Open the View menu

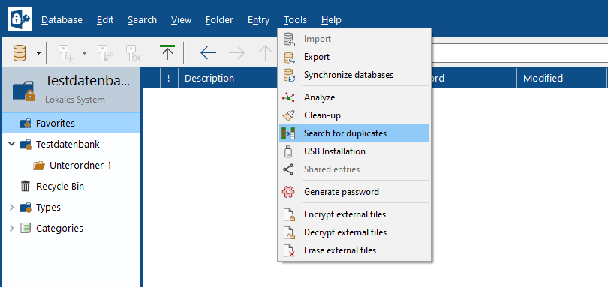pos(181,19)
